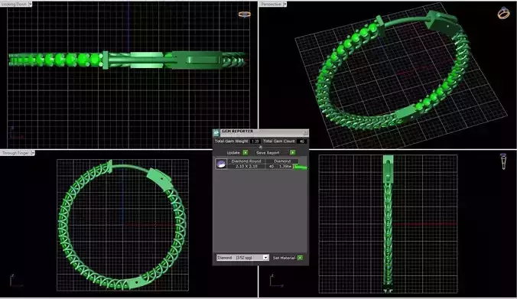Viewport: 517px width, 299px height.
Task: Click the round diamond gem thumbnail
Action: click(x=221, y=164)
